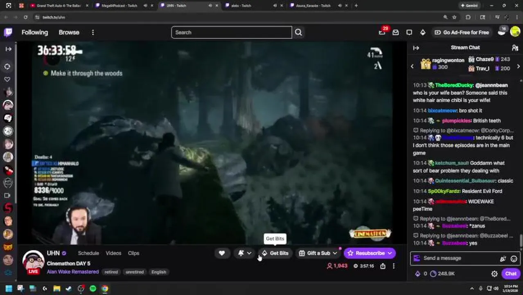Click the English tag
523x295 pixels.
click(159, 272)
